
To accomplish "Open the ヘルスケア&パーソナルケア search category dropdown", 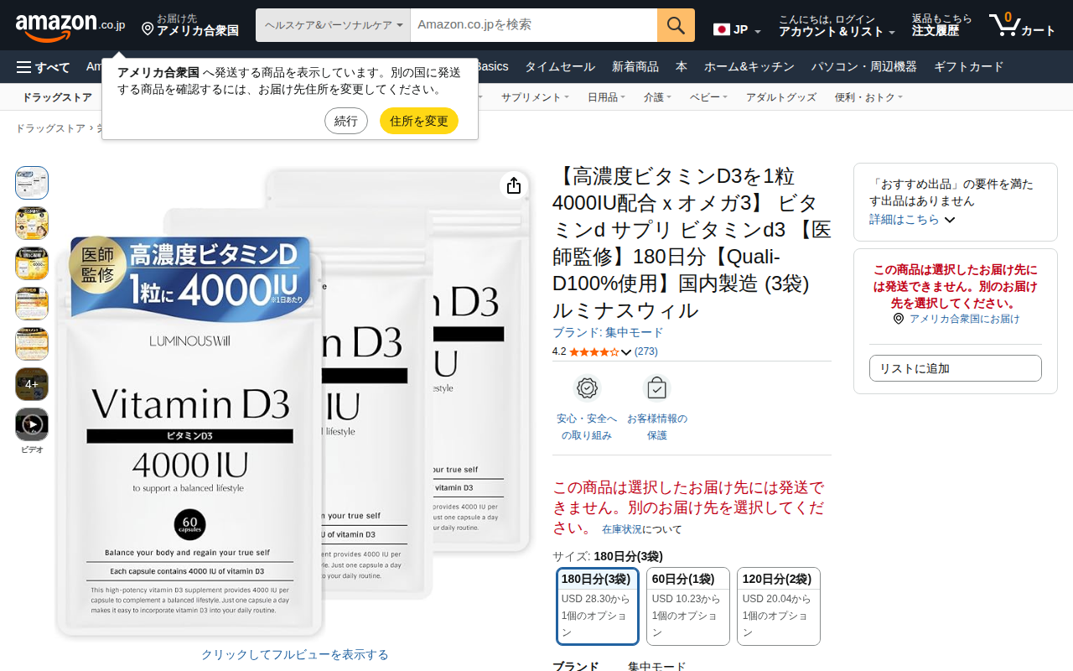I will coord(333,25).
